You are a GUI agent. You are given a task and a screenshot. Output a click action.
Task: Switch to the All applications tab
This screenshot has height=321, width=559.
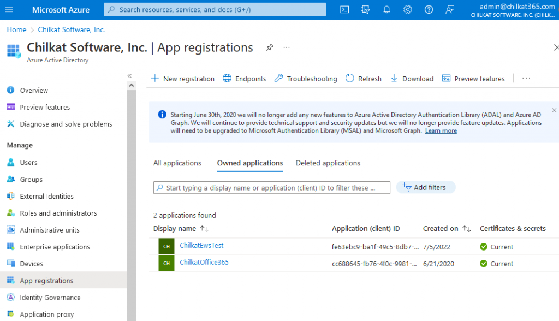(177, 163)
